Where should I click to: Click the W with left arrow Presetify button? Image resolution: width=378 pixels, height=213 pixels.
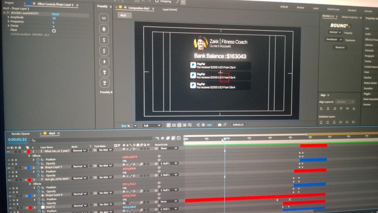[104, 83]
